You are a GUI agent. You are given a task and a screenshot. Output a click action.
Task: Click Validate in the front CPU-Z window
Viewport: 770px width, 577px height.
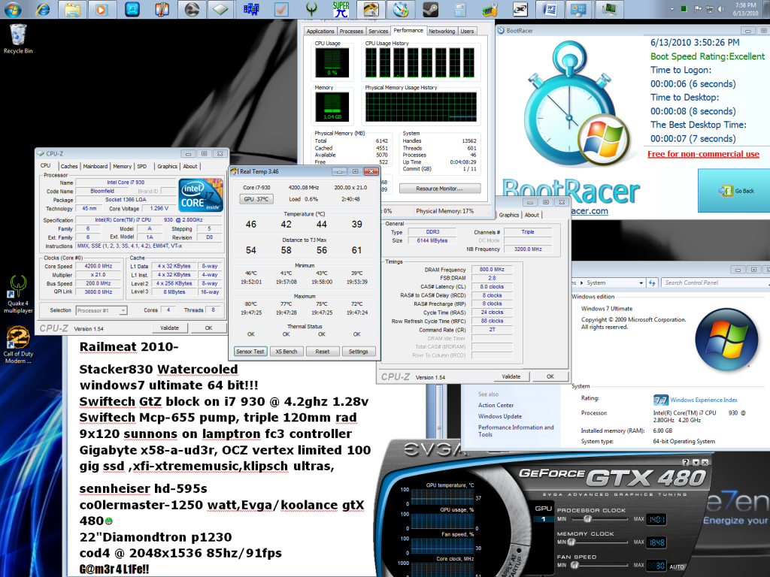[169, 328]
